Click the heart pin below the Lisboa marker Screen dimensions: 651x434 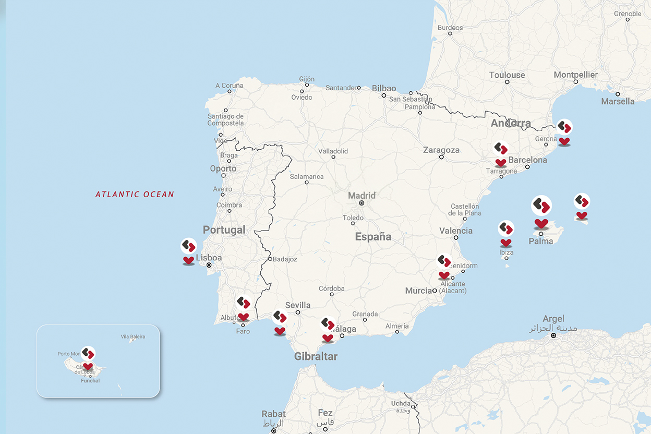(x=188, y=261)
